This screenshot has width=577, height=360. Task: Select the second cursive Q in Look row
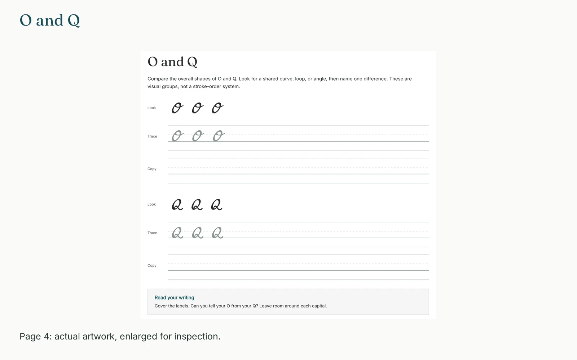point(197,205)
